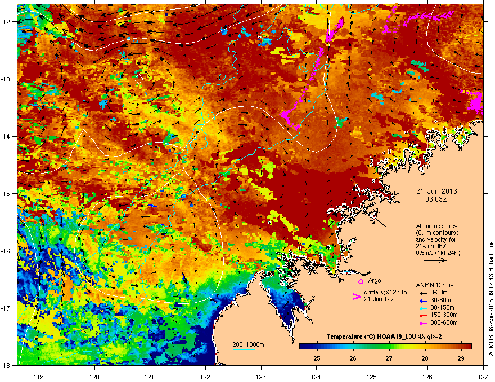The height and width of the screenshot is (382, 495).
Task: Click the '28' color bar tick label
Action: click(425, 358)
